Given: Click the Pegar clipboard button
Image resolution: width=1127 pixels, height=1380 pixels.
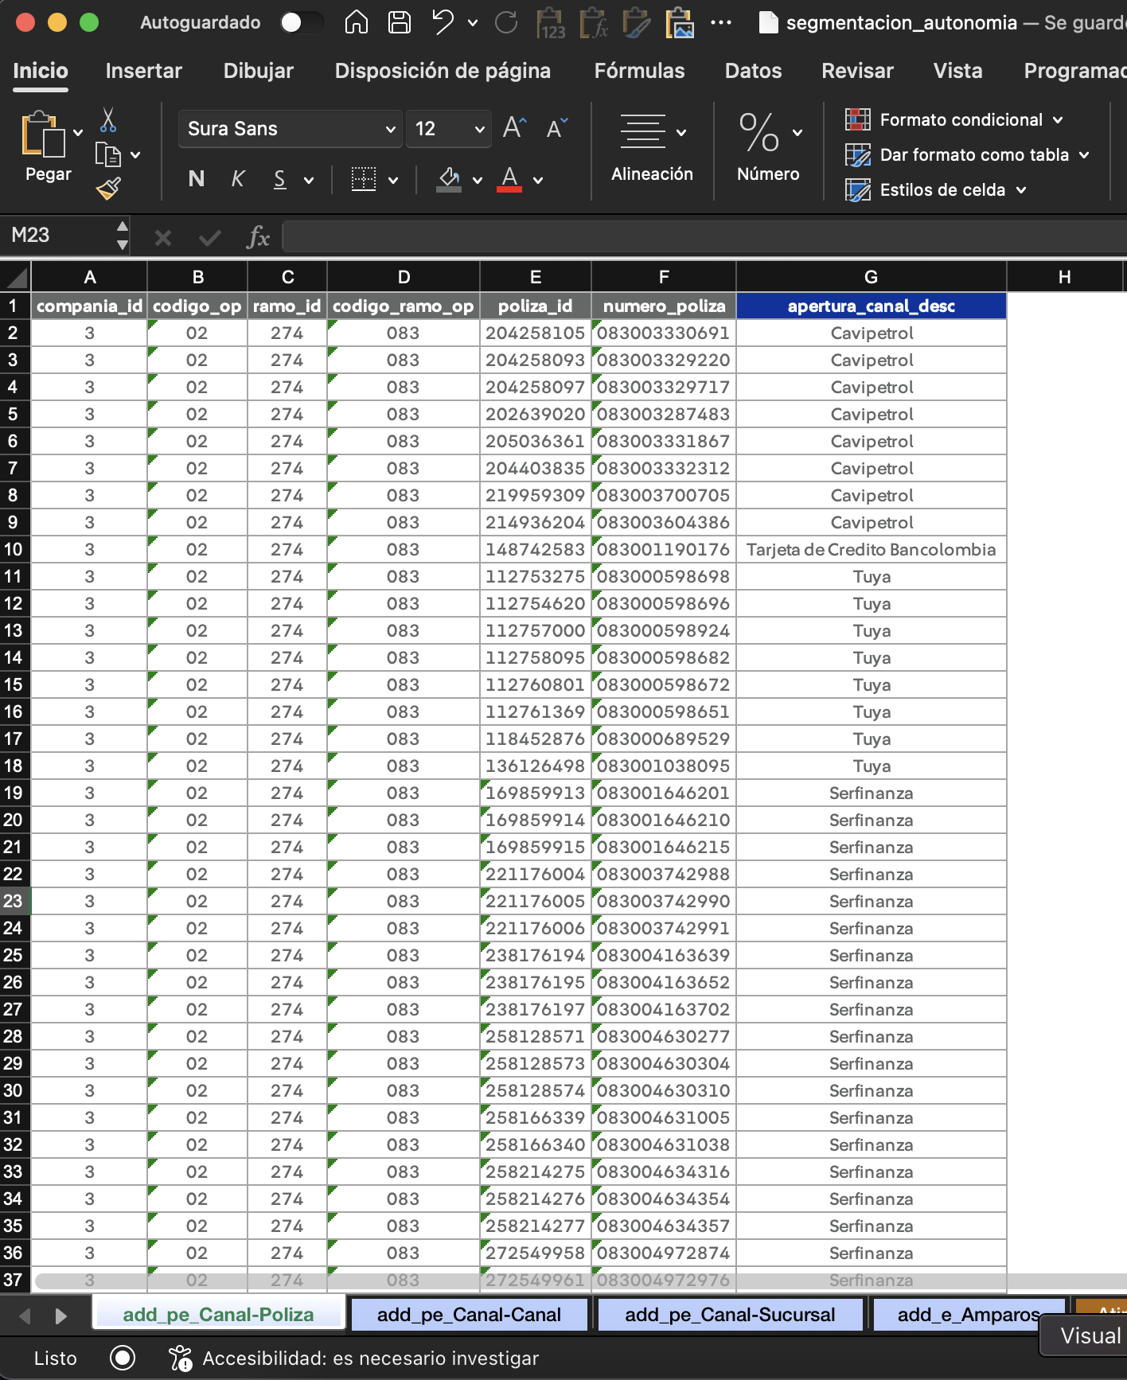Looking at the screenshot, I should tap(45, 147).
